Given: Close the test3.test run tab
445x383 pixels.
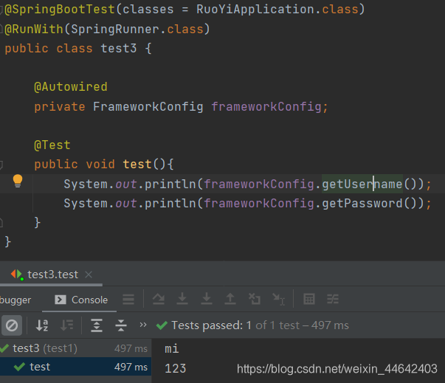Looking at the screenshot, I should pos(89,275).
